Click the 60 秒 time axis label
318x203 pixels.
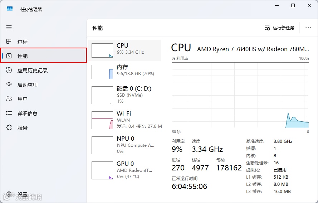[176, 132]
